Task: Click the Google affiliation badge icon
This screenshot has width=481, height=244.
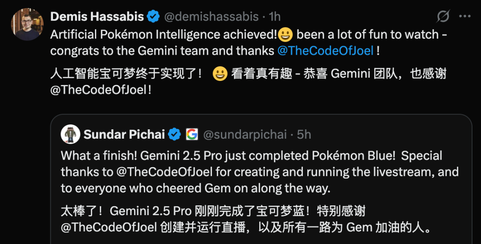Action: (x=192, y=134)
